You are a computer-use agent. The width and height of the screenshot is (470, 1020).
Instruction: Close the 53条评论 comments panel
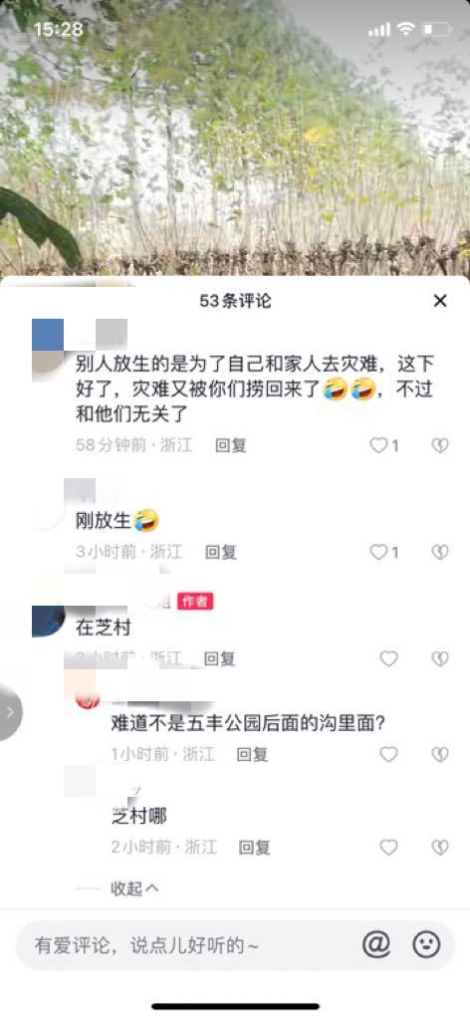[x=440, y=301]
